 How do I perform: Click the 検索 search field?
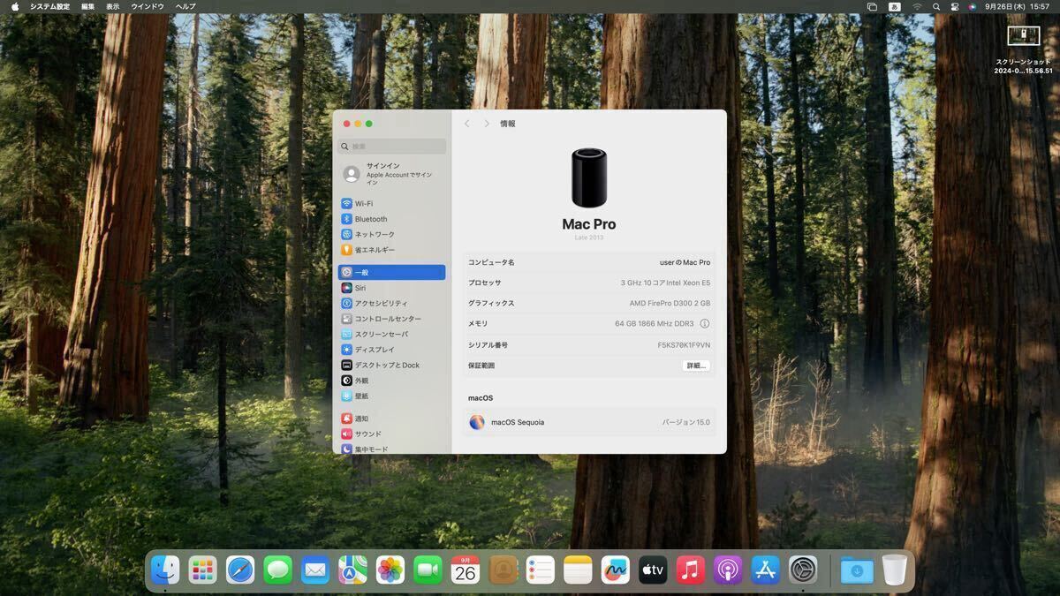pyautogui.click(x=392, y=147)
